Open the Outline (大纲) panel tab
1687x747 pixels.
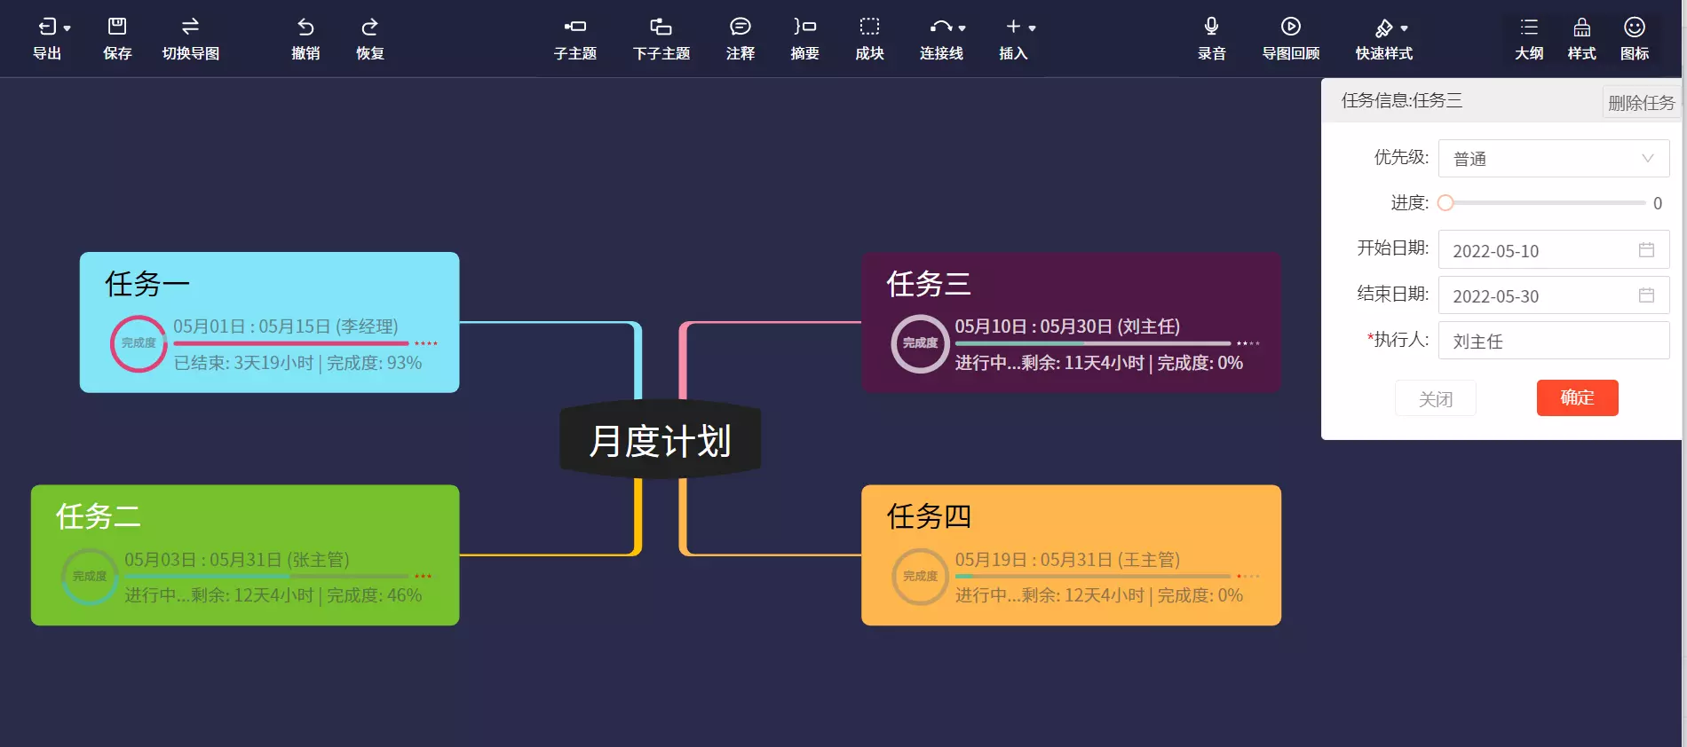pyautogui.click(x=1528, y=28)
